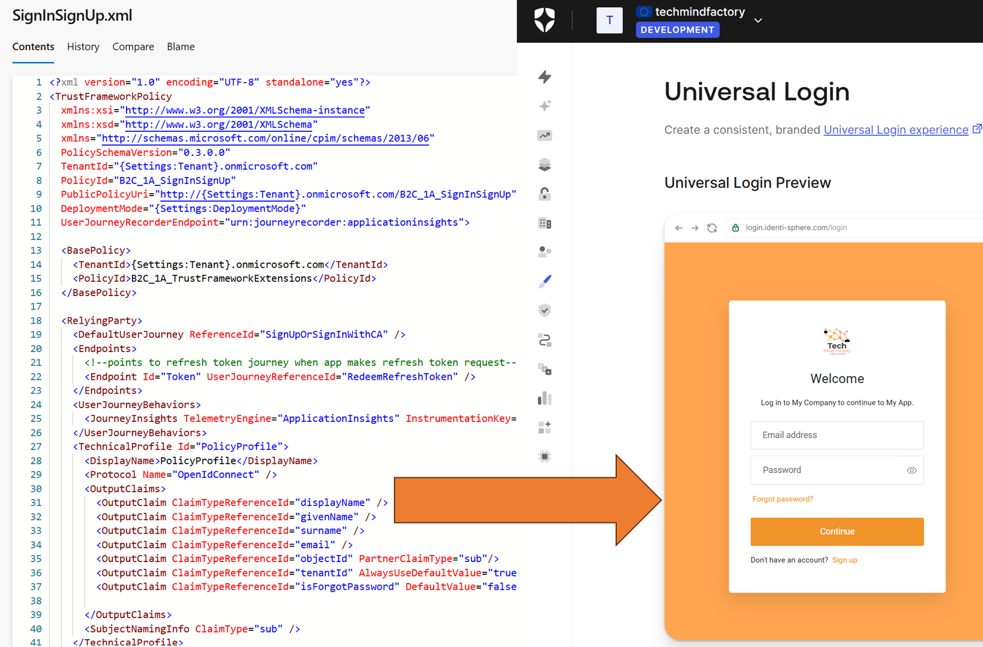
Task: Expand the techmindfactory tenant dropdown
Action: (x=758, y=20)
